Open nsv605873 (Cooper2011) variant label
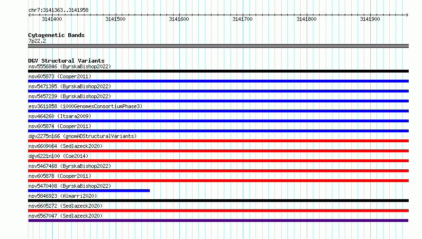422x239 pixels. point(60,76)
